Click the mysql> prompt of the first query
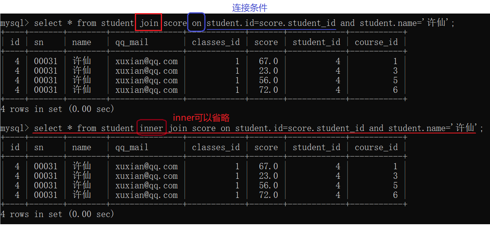Viewport: 490px width, 227px height. tap(15, 23)
